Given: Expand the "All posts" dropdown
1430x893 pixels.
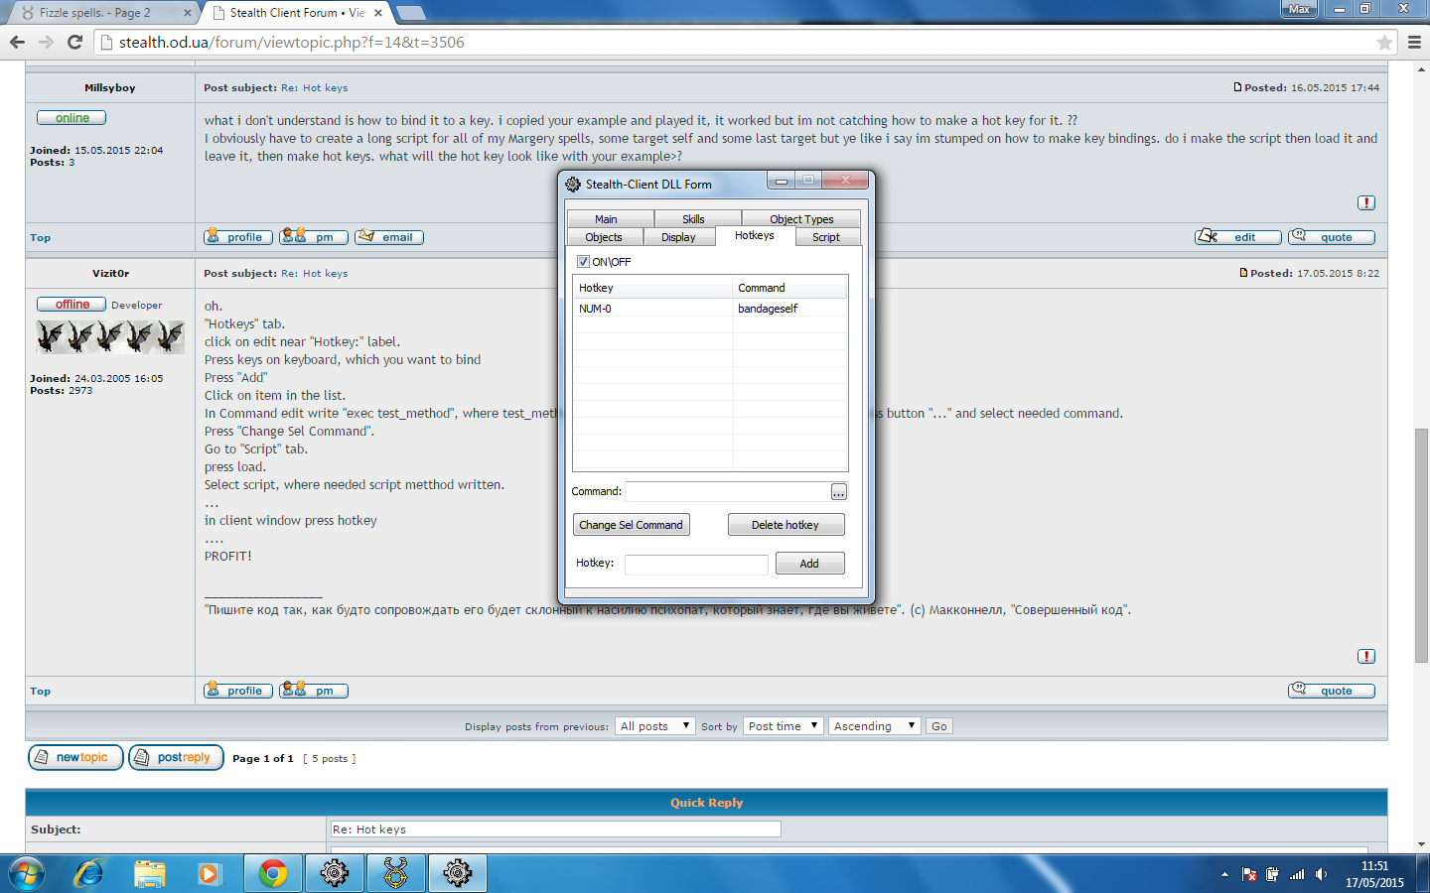Looking at the screenshot, I should 654,726.
